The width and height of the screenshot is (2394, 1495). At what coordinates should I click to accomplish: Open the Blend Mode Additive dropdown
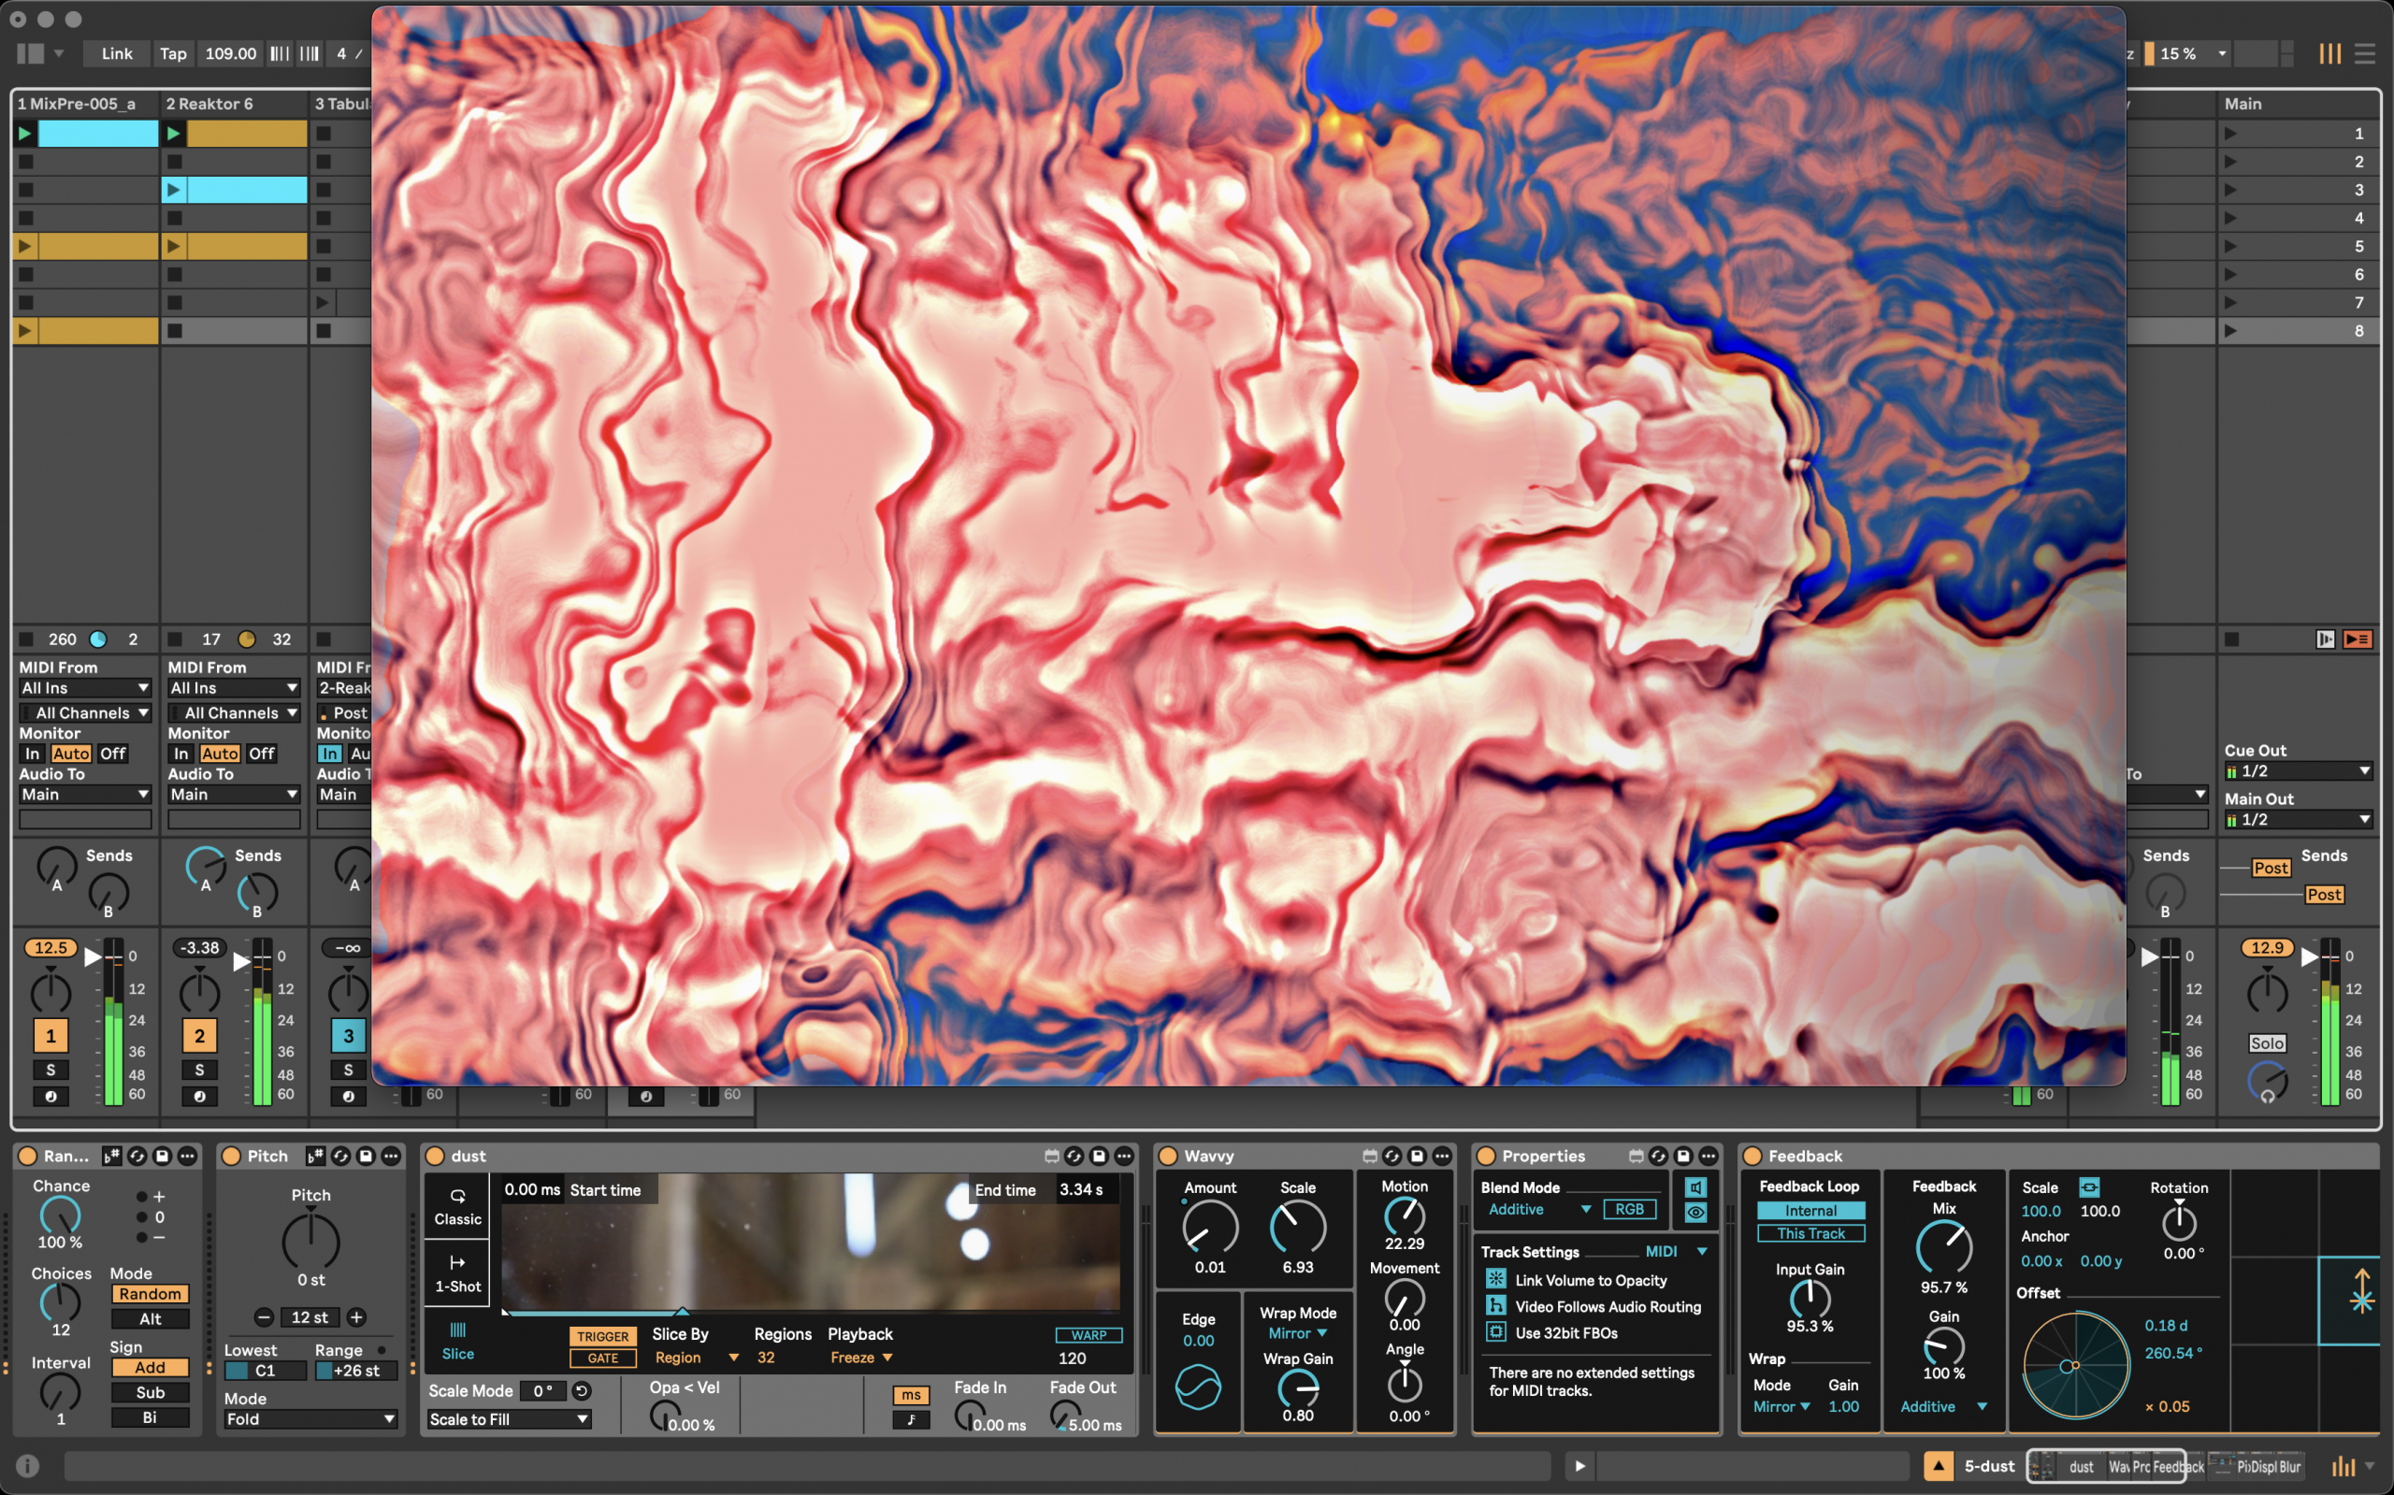coord(1538,1209)
